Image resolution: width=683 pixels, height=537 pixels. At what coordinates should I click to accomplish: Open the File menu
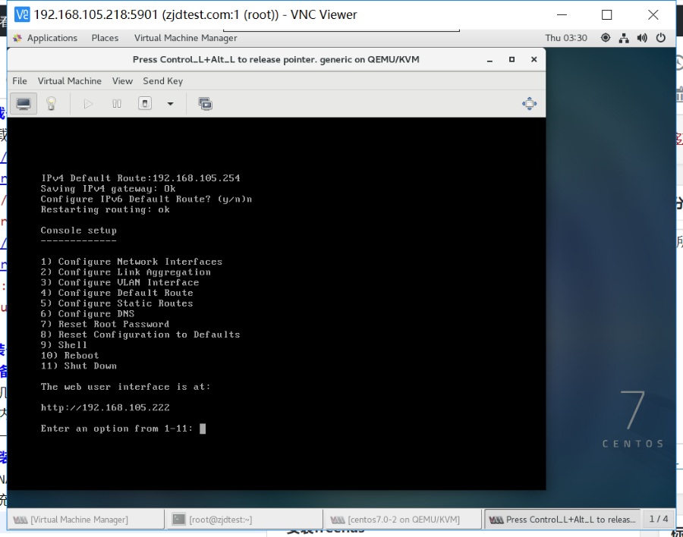click(x=20, y=81)
